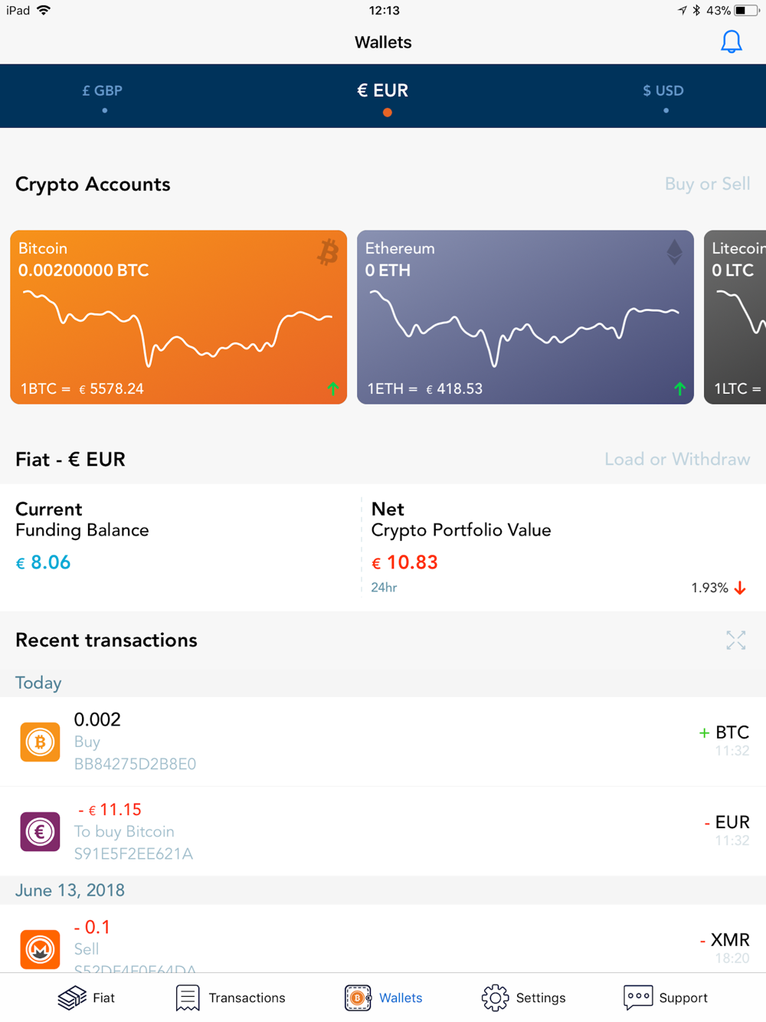Open Settings from bottom bar
Viewport: 766px width, 1022px height.
(x=523, y=997)
